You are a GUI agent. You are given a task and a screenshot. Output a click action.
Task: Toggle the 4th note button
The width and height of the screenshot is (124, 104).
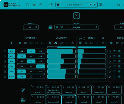[x=11, y=56]
